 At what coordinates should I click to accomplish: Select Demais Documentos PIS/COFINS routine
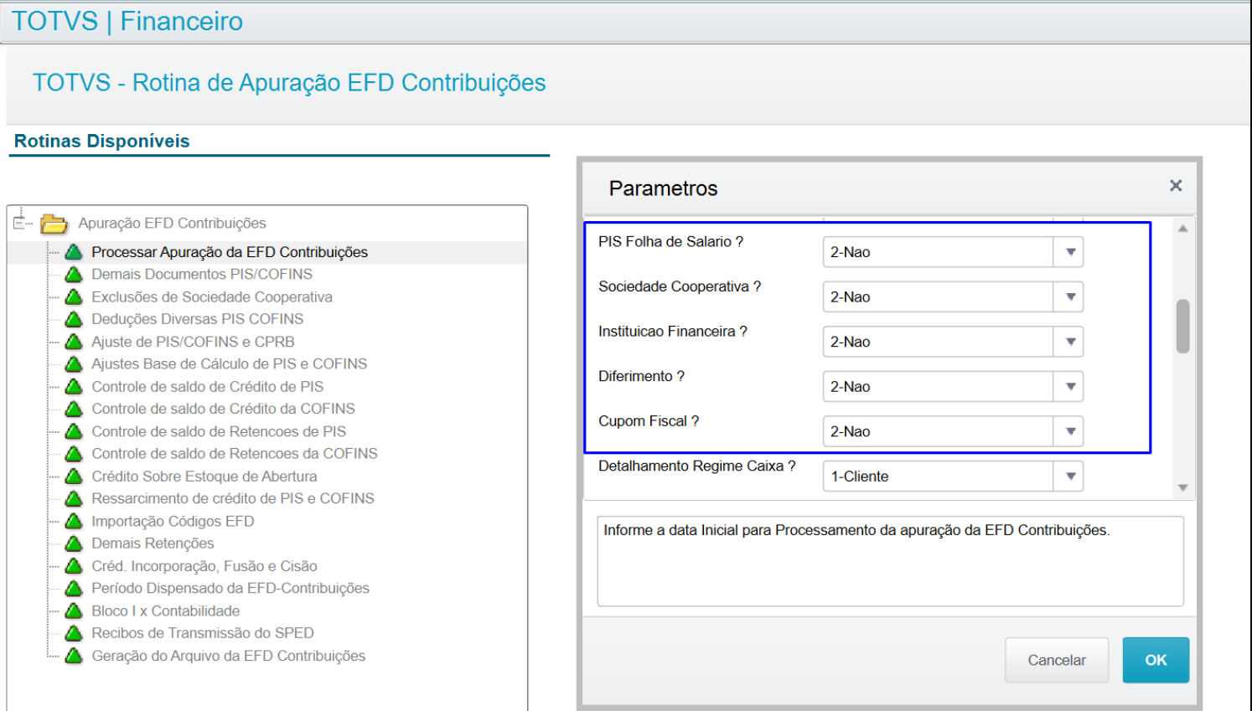tap(202, 275)
